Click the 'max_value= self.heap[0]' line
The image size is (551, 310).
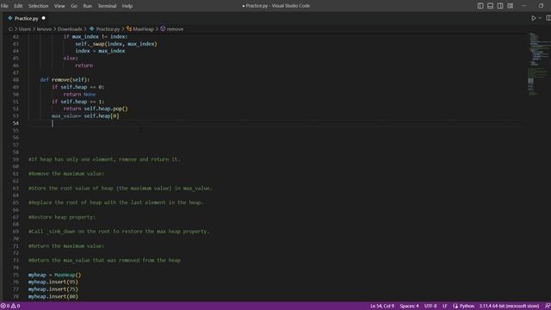[x=85, y=116]
